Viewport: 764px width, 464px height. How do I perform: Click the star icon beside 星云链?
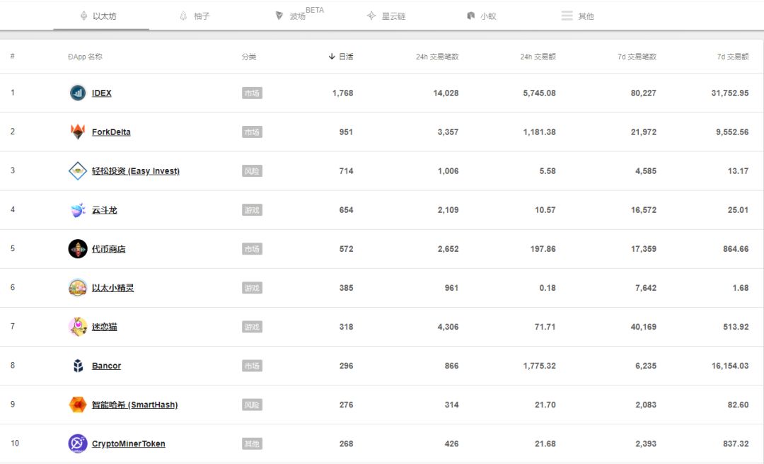pyautogui.click(x=371, y=16)
